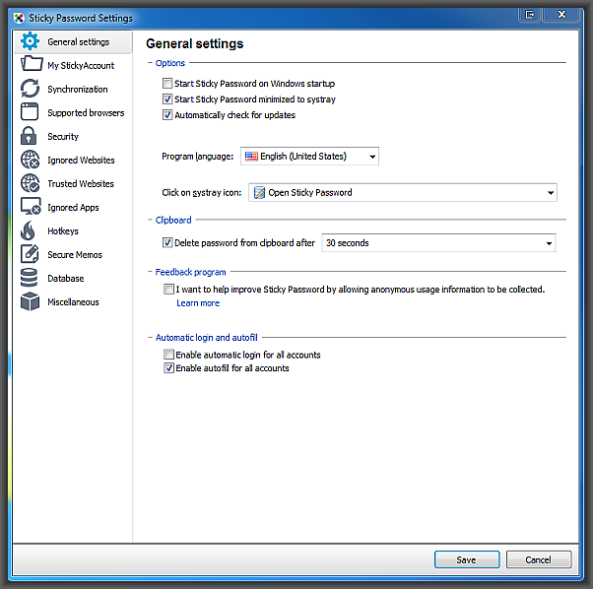Collapse the Automatic login and autofill section
The height and width of the screenshot is (589, 593).
pos(150,337)
